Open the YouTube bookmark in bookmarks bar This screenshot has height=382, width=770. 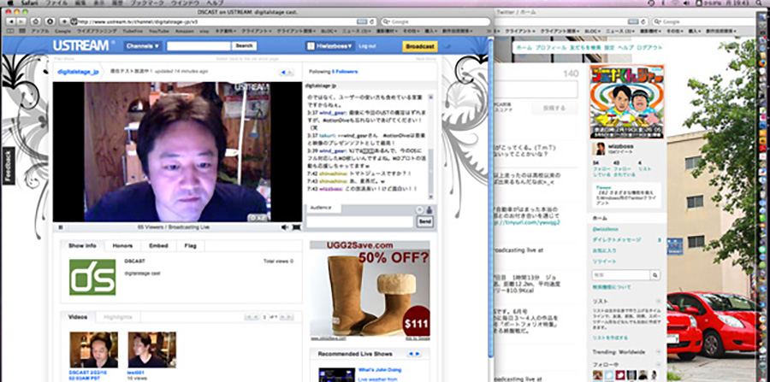tap(158, 31)
